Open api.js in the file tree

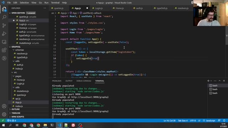click(18, 99)
